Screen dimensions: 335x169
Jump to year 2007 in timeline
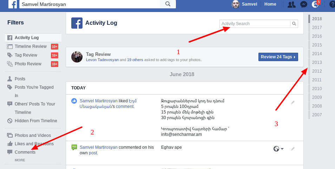click(x=317, y=115)
